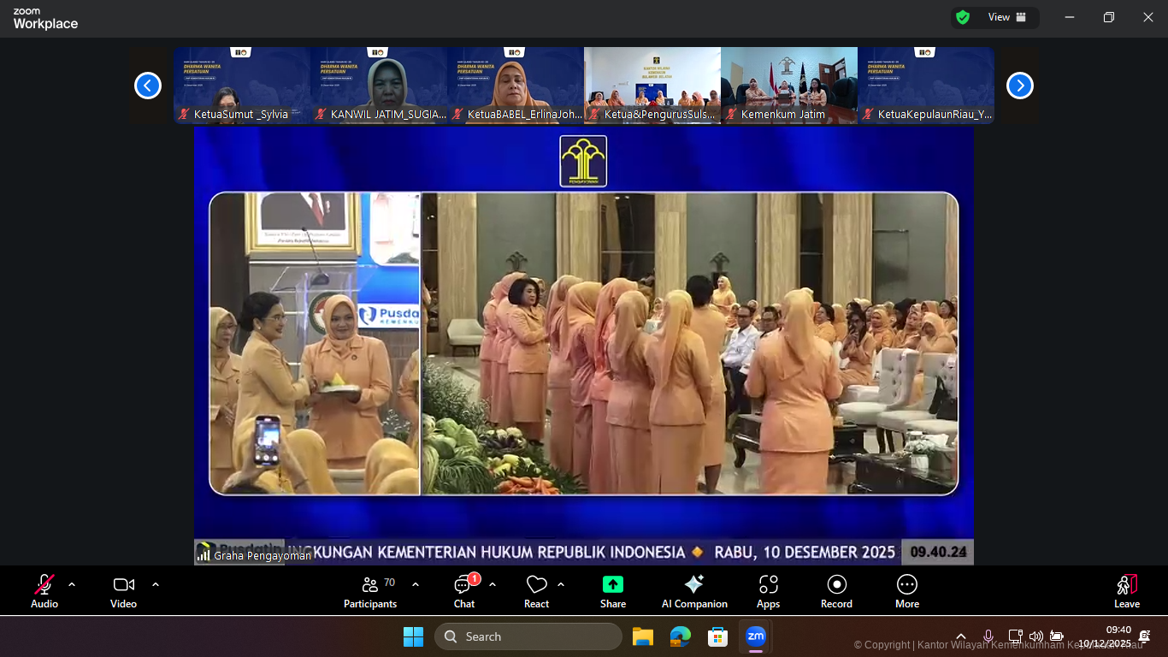The image size is (1168, 657).
Task: Expand the arrow next to Chat
Action: click(493, 584)
